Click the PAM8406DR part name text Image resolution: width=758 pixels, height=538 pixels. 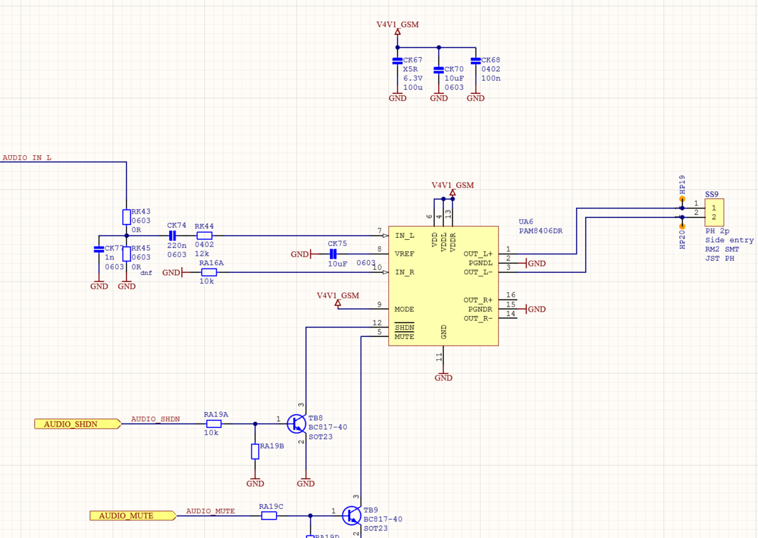(541, 231)
